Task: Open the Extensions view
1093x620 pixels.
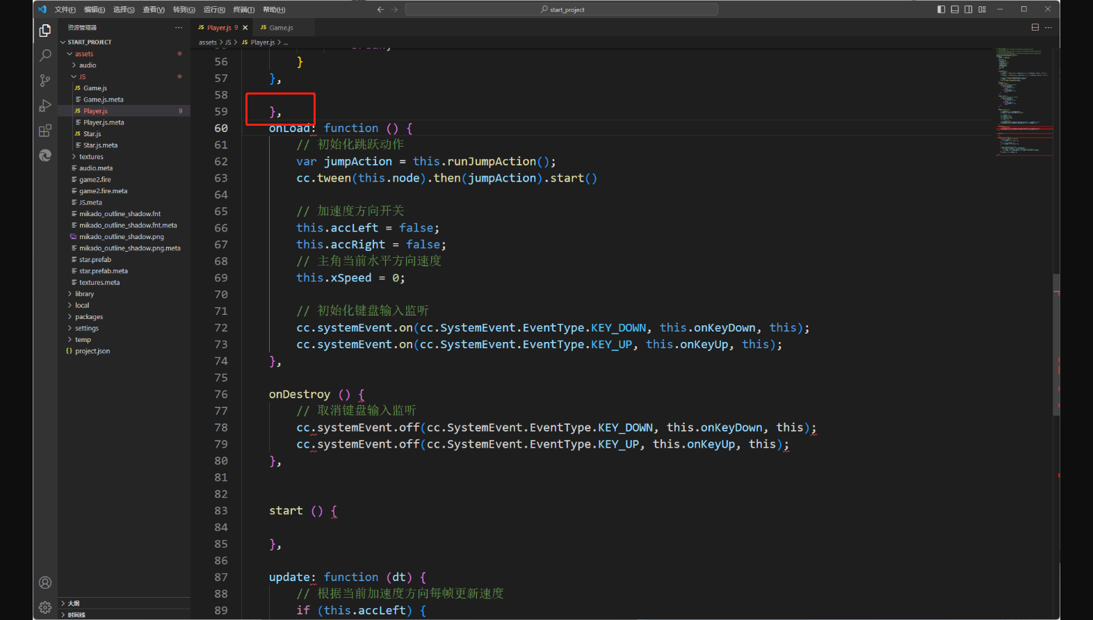Action: 45,131
